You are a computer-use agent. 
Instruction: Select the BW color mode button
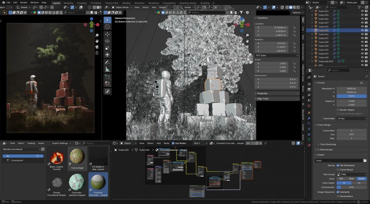341,179
